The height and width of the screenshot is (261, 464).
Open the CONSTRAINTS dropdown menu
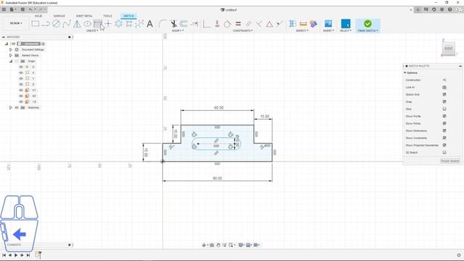243,30
